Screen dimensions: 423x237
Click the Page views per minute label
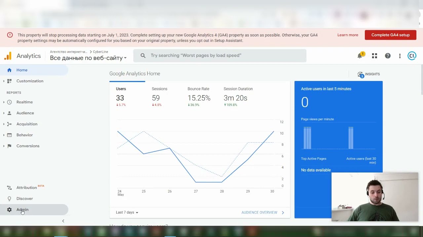pyautogui.click(x=317, y=119)
